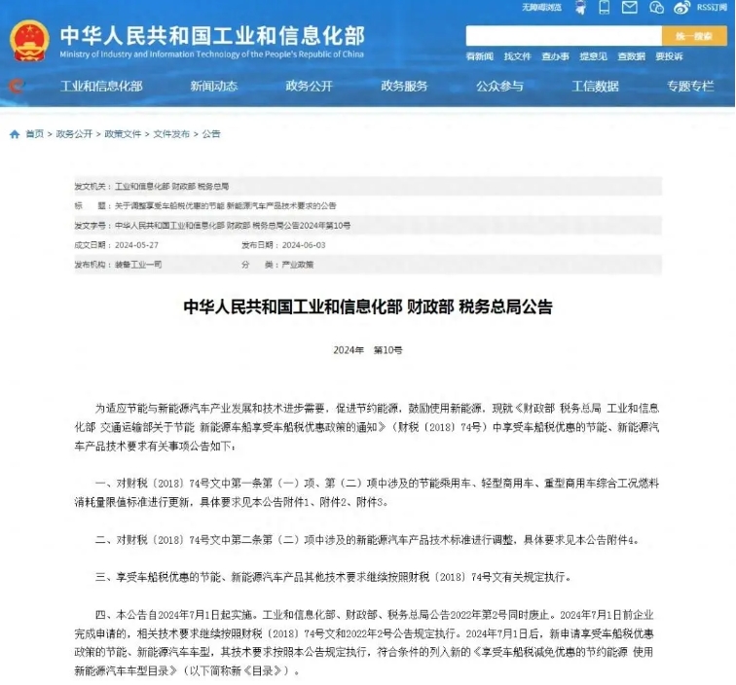This screenshot has width=736, height=685.
Task: Click the 政策文件 breadcrumb link
Action: click(x=123, y=134)
